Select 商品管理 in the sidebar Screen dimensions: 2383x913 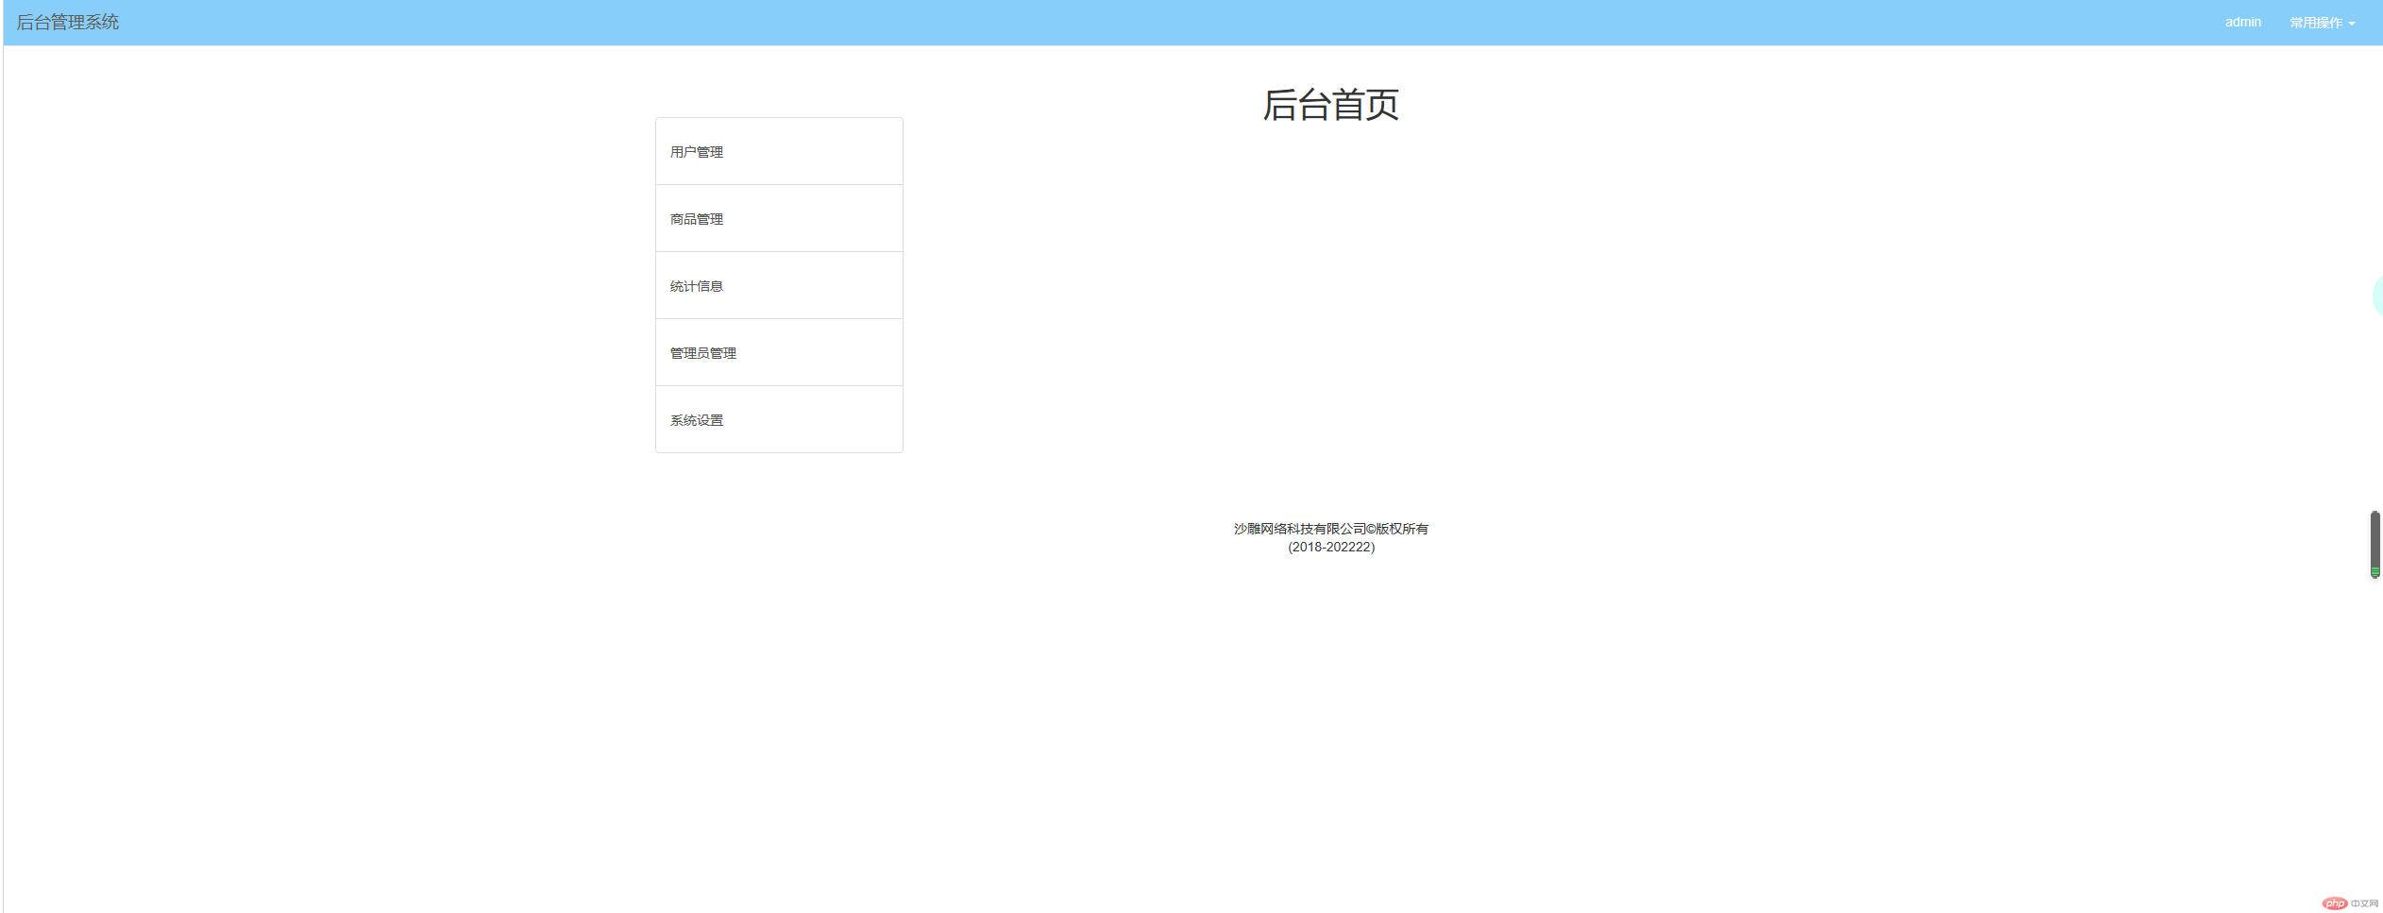pyautogui.click(x=779, y=219)
